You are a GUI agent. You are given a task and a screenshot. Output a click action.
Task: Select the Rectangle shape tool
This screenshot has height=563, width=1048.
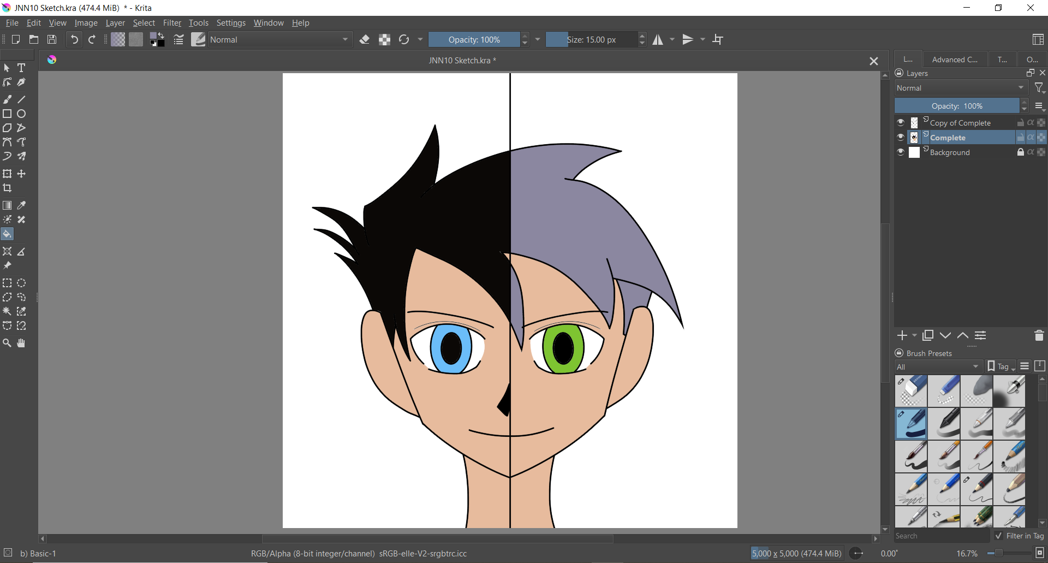point(7,114)
